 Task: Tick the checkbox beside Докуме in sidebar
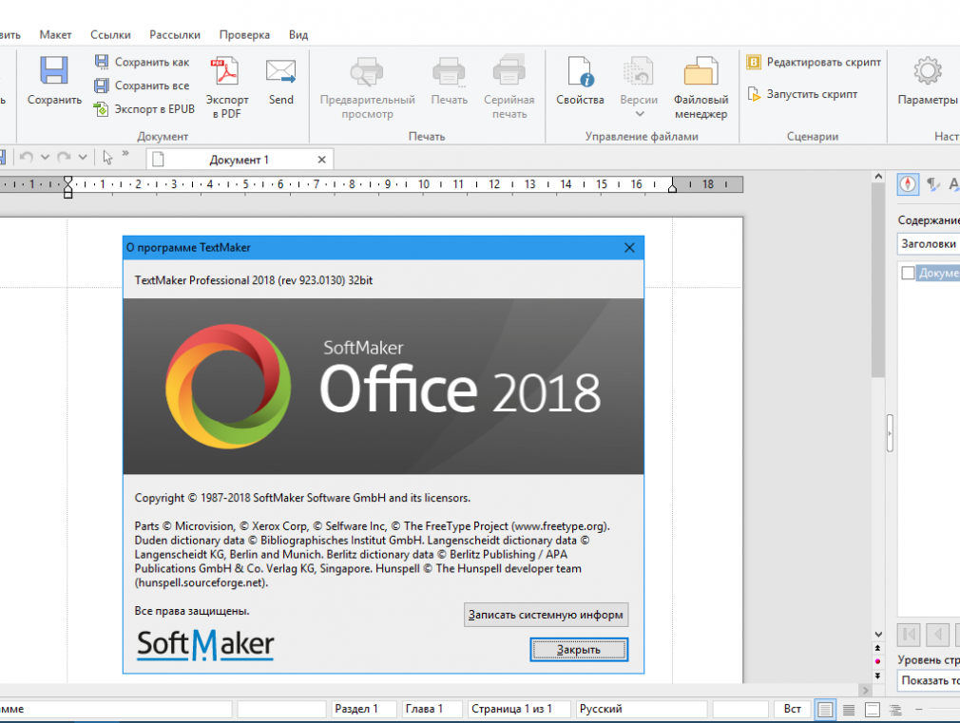(x=908, y=273)
